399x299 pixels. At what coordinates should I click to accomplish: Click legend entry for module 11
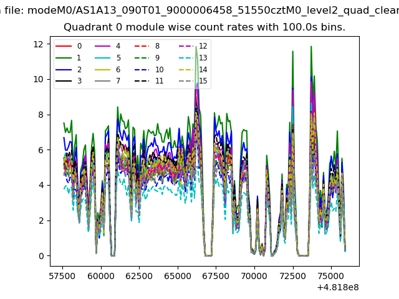click(149, 81)
